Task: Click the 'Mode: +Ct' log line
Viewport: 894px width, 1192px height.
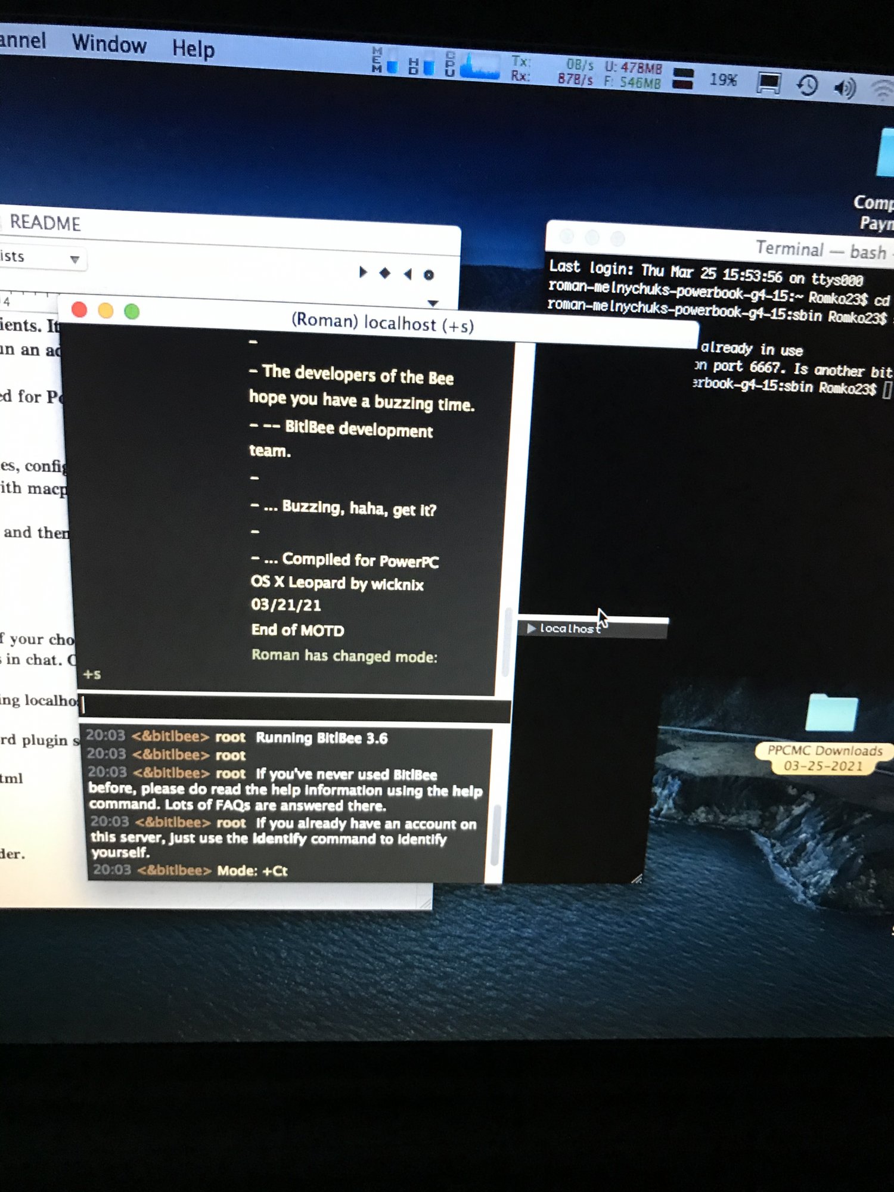Action: 252,871
